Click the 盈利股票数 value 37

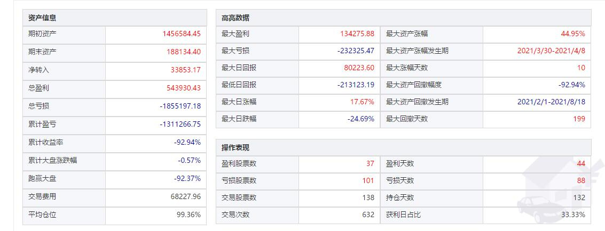point(371,163)
